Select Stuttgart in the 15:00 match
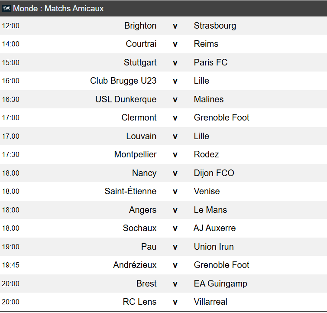This screenshot has height=313, width=327. pos(140,62)
